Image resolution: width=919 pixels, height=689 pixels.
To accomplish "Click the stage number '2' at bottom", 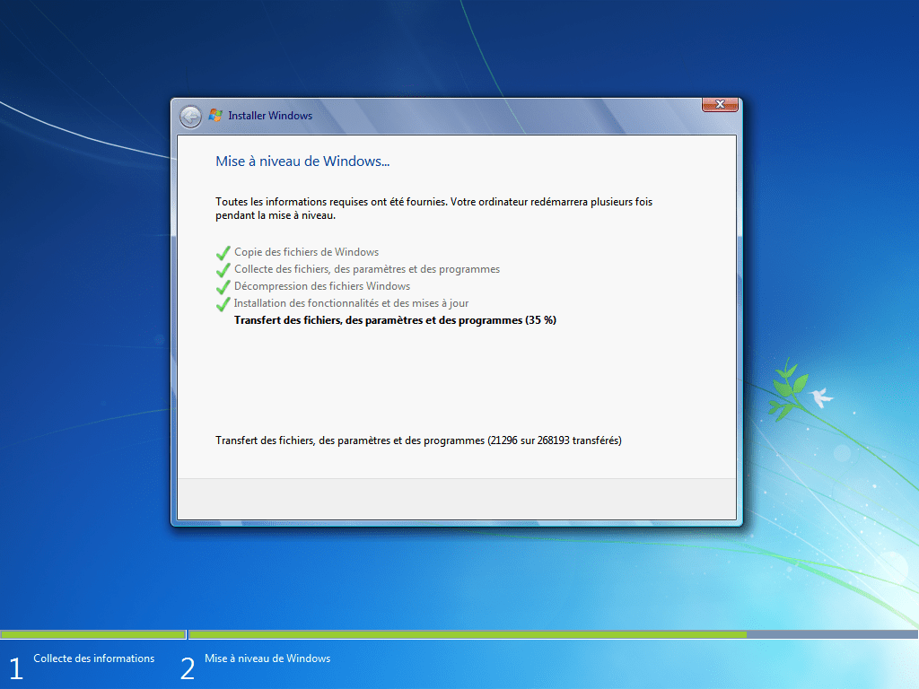I will [188, 668].
